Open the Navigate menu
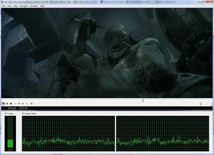 [x=24, y=6]
